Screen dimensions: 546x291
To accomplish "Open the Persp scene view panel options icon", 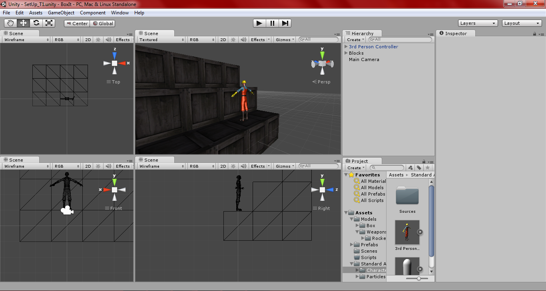I will 337,34.
